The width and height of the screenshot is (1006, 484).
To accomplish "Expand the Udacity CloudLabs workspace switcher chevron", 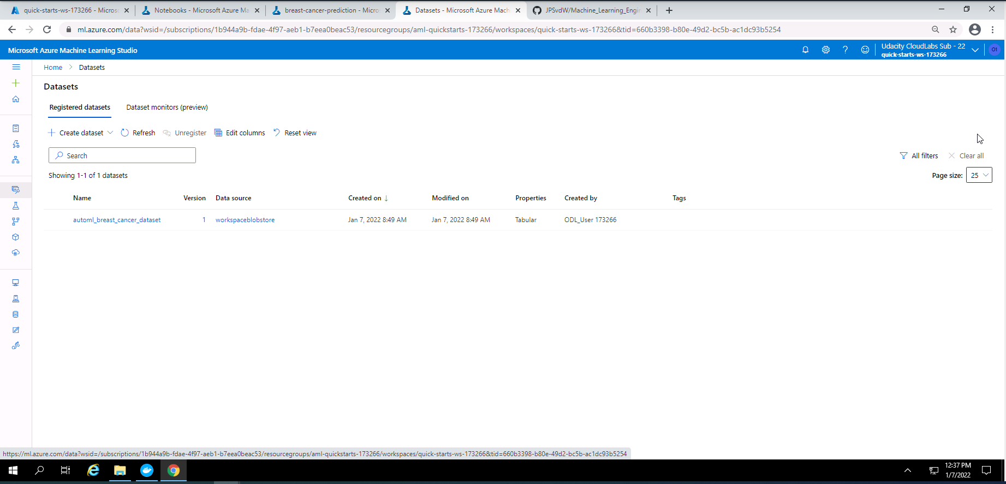I will point(975,50).
